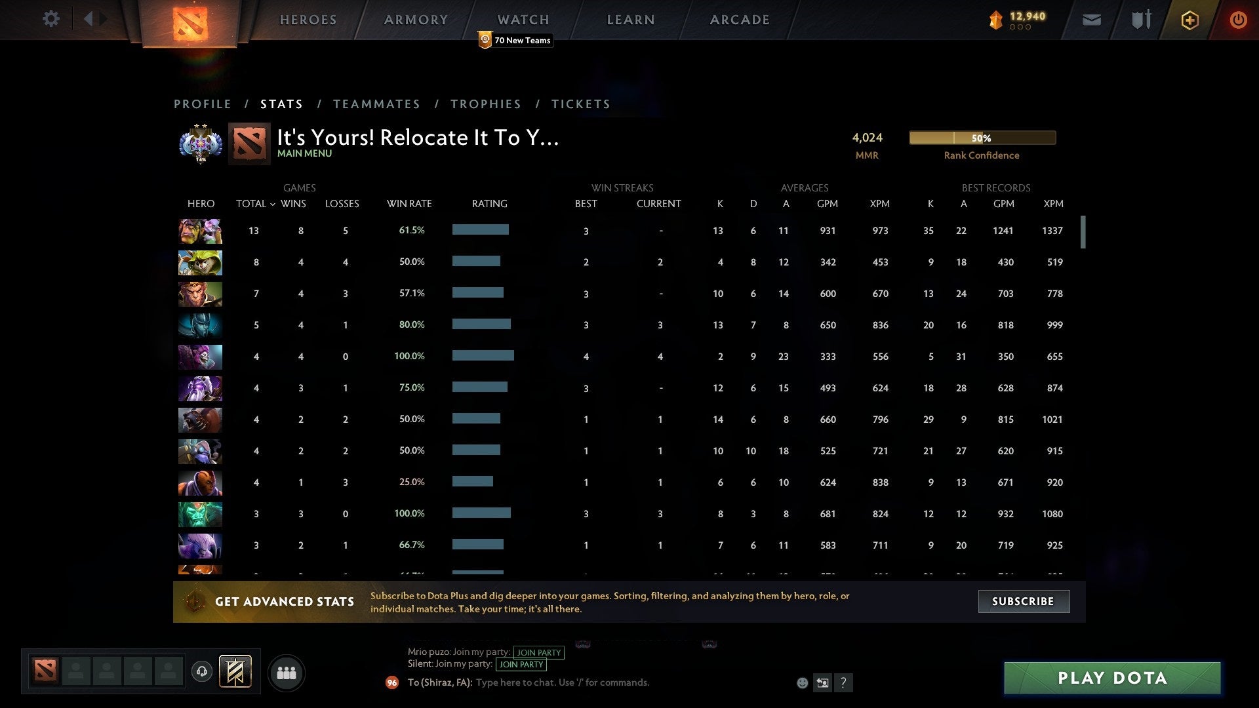This screenshot has height=708, width=1259.
Task: Open chat help via the question mark icon
Action: (843, 682)
